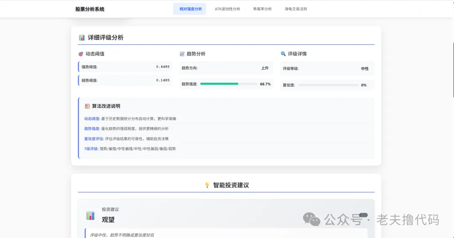Click the 趋势方向 value 上升
454x238 pixels.
pos(265,68)
